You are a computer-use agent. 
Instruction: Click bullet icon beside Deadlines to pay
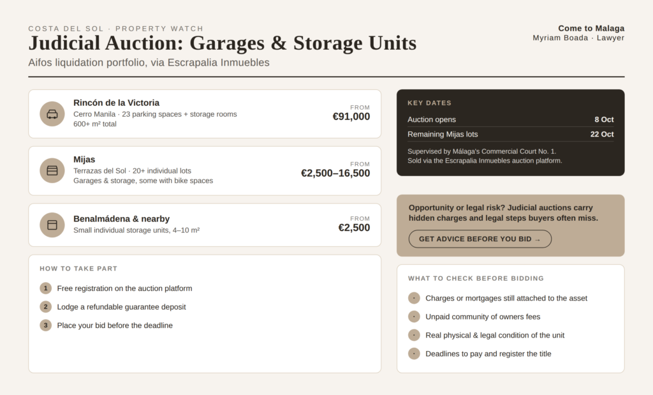414,354
